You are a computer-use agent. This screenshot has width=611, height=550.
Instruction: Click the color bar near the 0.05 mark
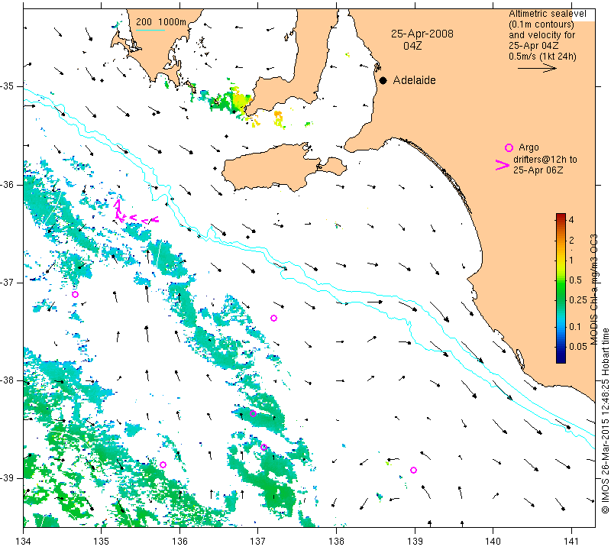[561, 346]
